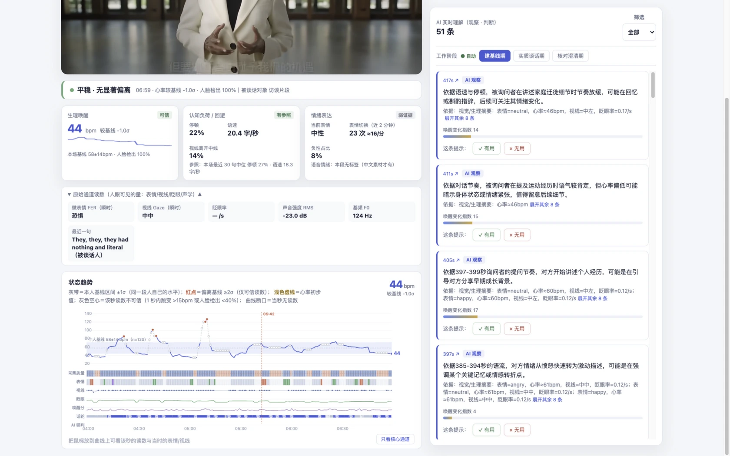Click the 视线 Gaze 中中 reading
Viewport: 730px width, 456px height.
171,212
